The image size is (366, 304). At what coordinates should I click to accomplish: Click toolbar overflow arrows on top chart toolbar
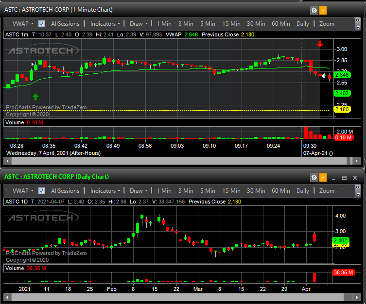(358, 24)
